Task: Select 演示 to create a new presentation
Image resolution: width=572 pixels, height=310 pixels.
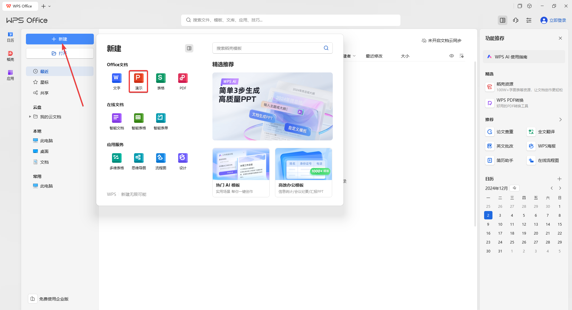Action: [x=138, y=81]
